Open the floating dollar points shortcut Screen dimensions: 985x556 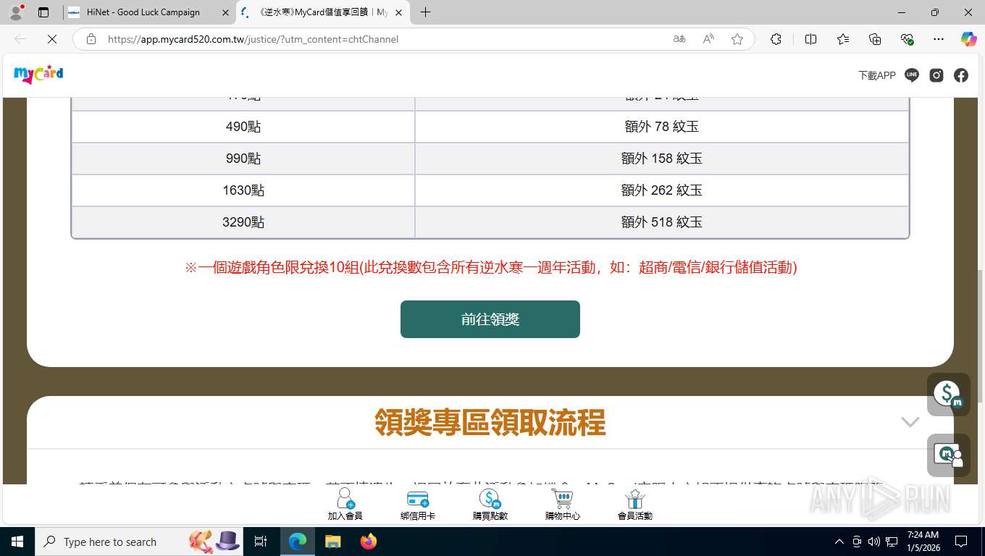click(x=949, y=395)
